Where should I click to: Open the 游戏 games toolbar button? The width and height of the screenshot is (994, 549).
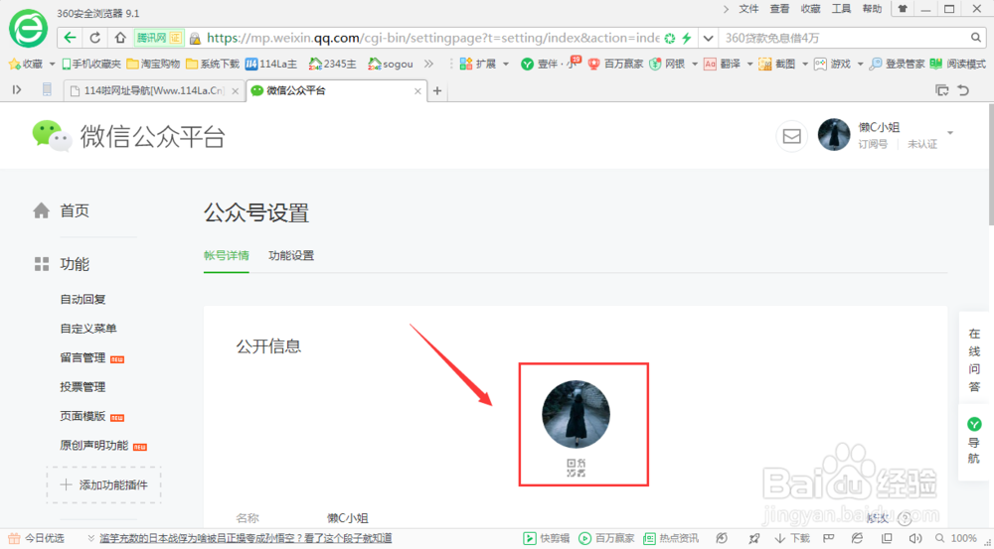[x=832, y=64]
